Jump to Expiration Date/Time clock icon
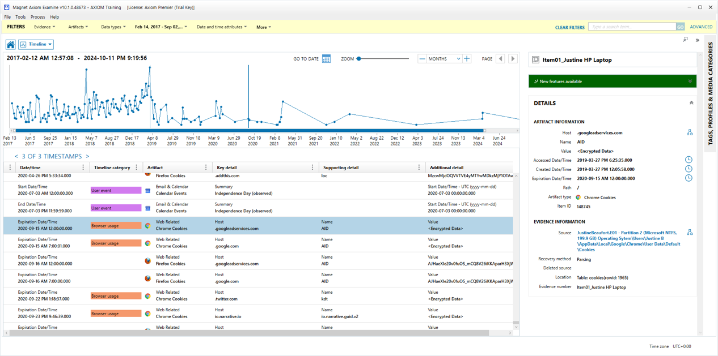The width and height of the screenshot is (718, 356). tap(689, 178)
